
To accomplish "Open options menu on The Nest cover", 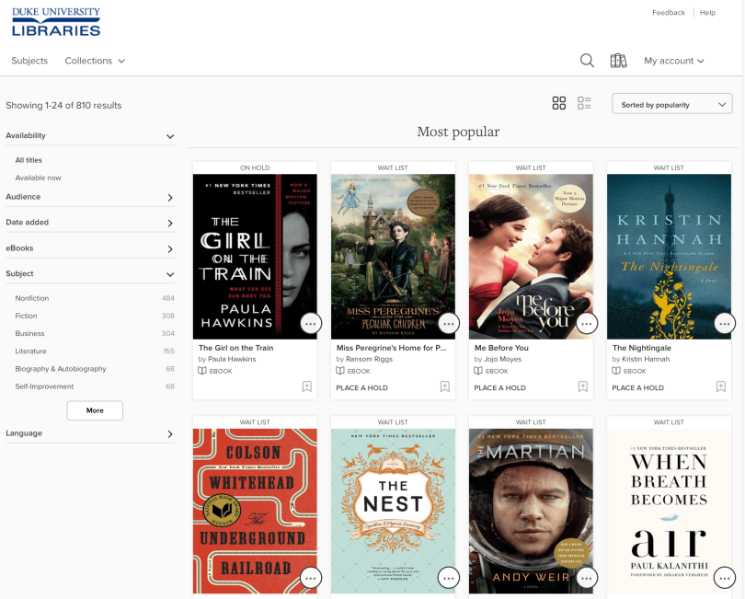I will pyautogui.click(x=449, y=577).
